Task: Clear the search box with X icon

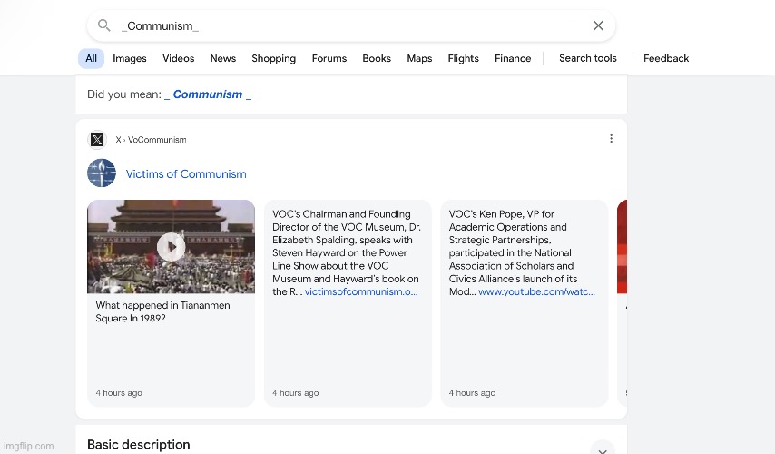Action: point(598,25)
